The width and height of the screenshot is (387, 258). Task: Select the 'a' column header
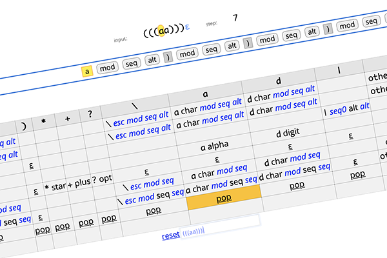(x=205, y=94)
